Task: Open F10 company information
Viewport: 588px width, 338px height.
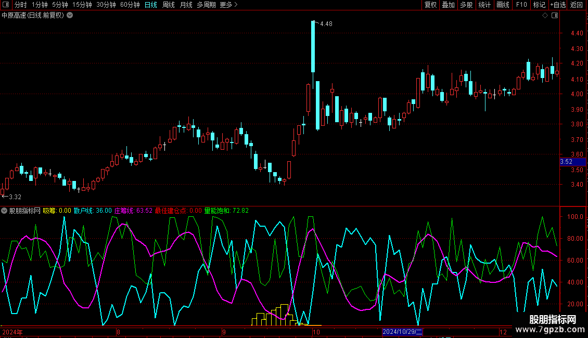Action: point(521,5)
